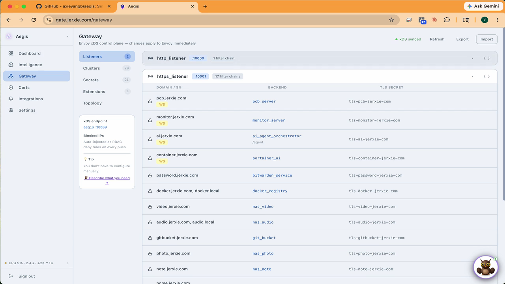The width and height of the screenshot is (505, 284).
Task: Click the lock icon for note.jerxie.com
Action: [x=150, y=269]
